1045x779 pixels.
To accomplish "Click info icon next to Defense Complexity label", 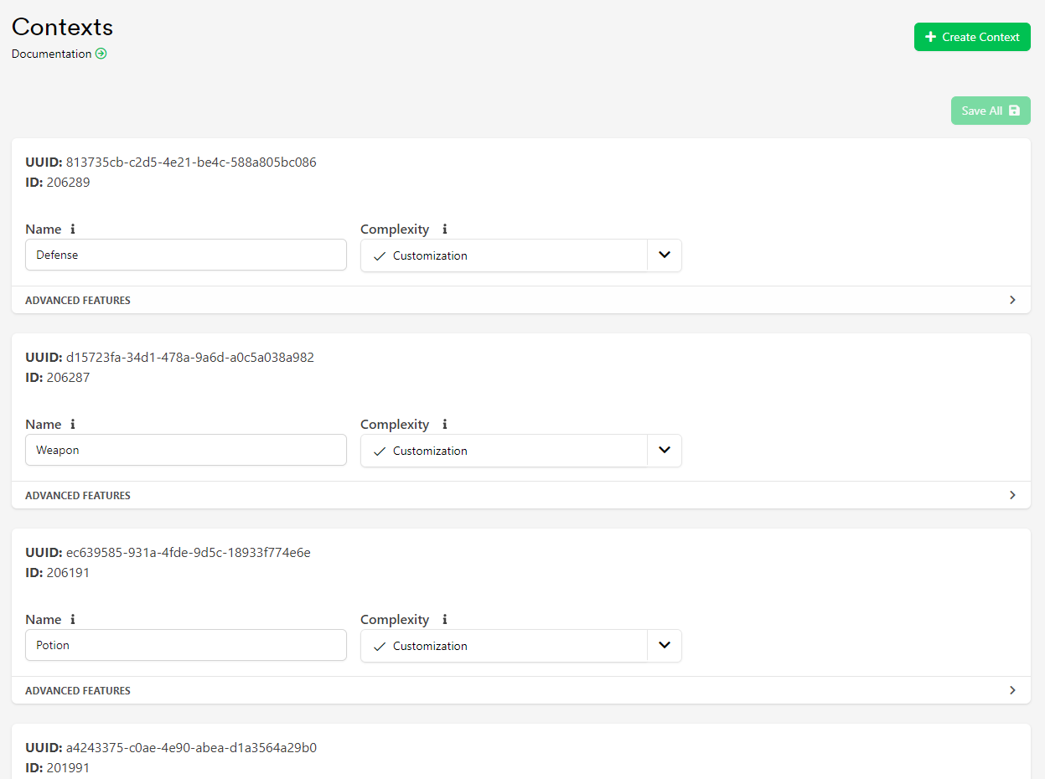I will point(445,230).
